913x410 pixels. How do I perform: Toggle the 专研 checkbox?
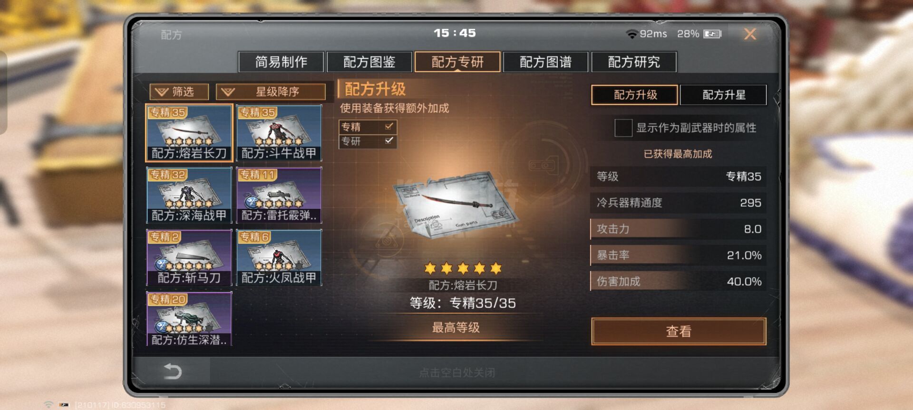389,140
